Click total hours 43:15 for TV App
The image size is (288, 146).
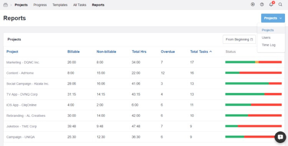[x=136, y=95]
